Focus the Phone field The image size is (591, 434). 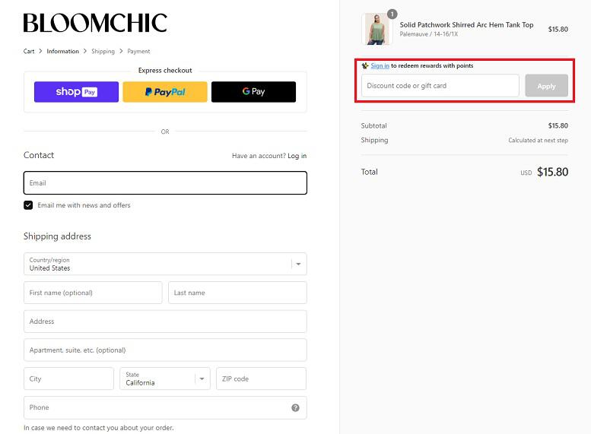click(x=165, y=407)
